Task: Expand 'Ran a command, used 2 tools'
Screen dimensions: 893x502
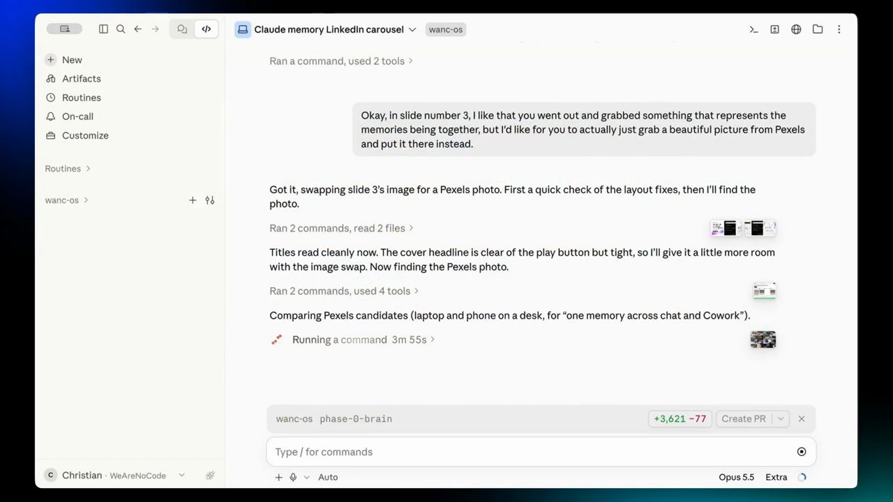Action: click(x=341, y=61)
